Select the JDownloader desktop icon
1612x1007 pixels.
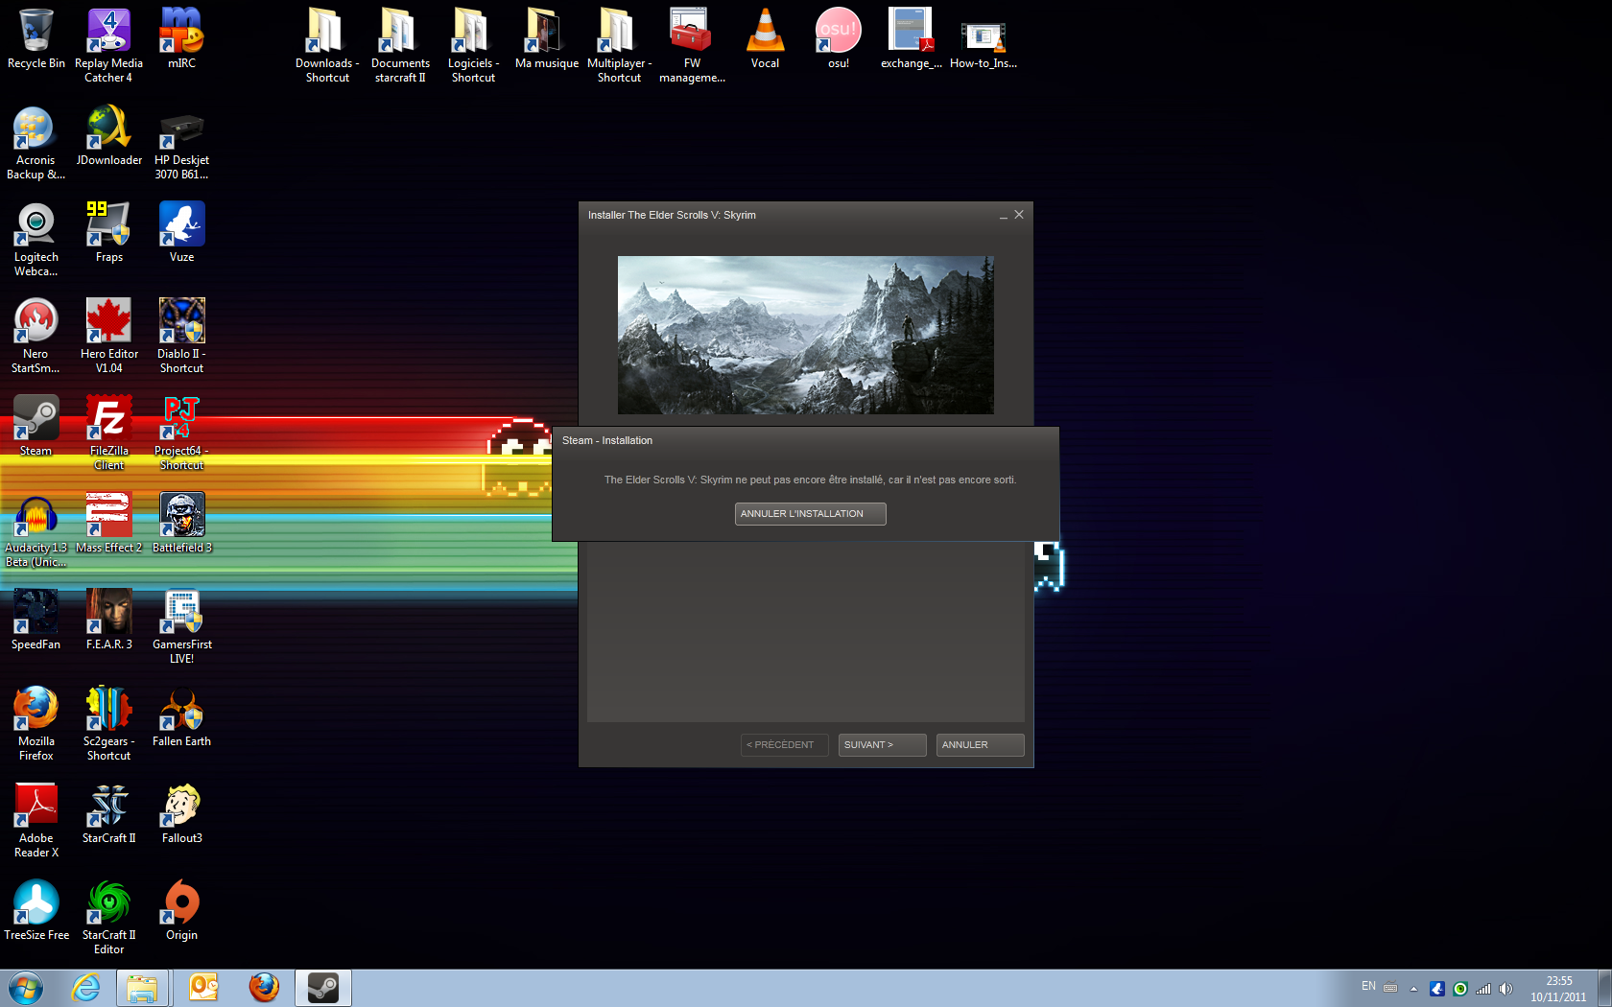point(109,137)
